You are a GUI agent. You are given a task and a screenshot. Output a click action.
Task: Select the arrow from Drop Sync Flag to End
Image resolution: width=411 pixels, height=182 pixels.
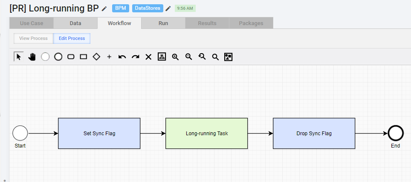click(371, 134)
